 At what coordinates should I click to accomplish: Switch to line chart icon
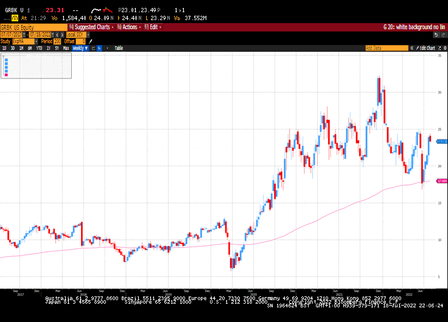[x=93, y=48]
